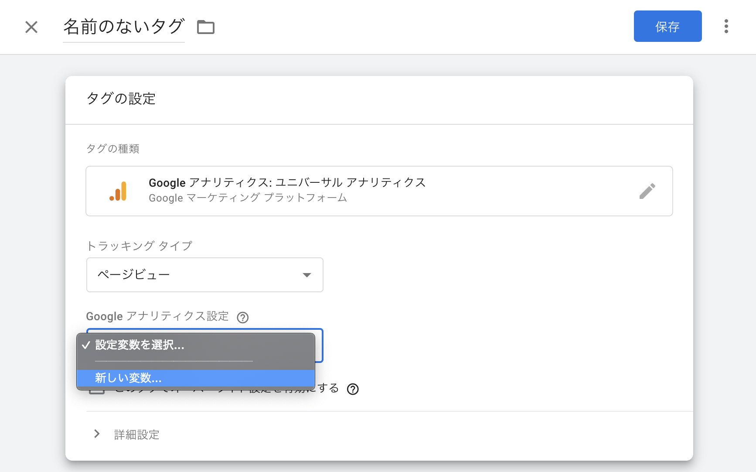
Task: Open help icon beside override settings checkbox
Action: (x=352, y=389)
